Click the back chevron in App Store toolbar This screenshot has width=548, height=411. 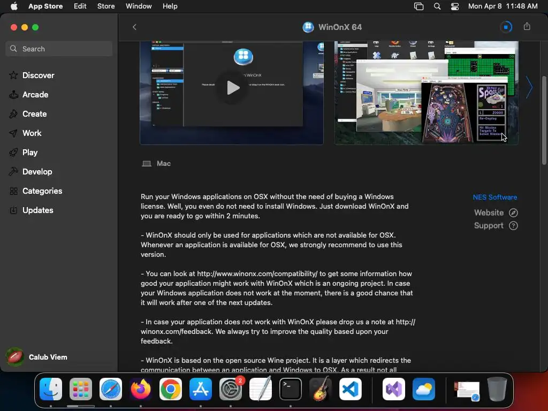pyautogui.click(x=134, y=27)
